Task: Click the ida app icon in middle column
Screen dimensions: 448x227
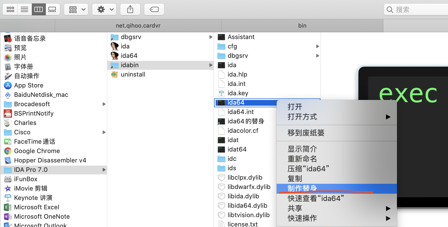Action: 115,46
